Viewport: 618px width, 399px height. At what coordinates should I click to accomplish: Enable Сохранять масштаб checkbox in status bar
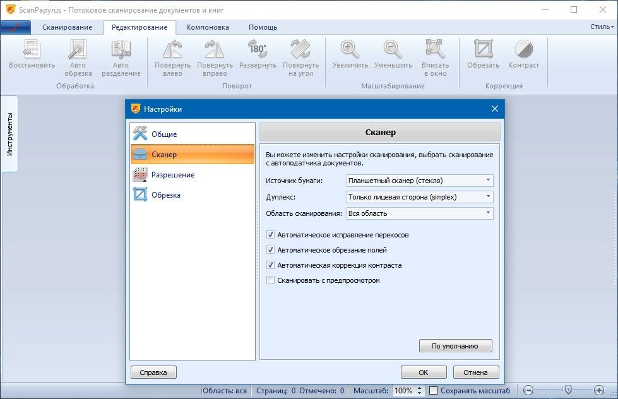[x=433, y=391]
